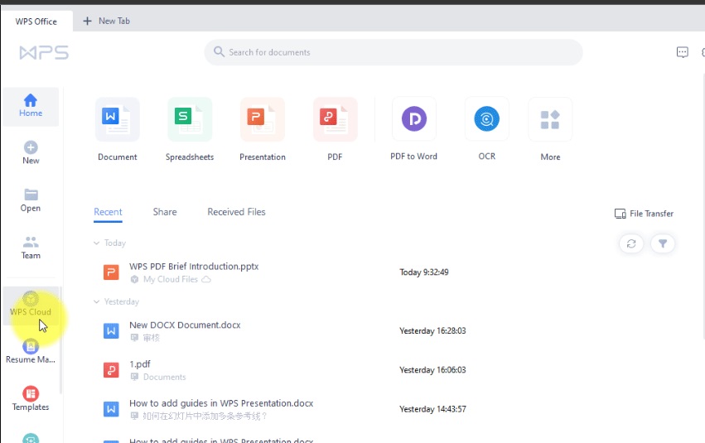This screenshot has width=705, height=443.
Task: Open WPS Cloud in sidebar
Action: point(31,306)
